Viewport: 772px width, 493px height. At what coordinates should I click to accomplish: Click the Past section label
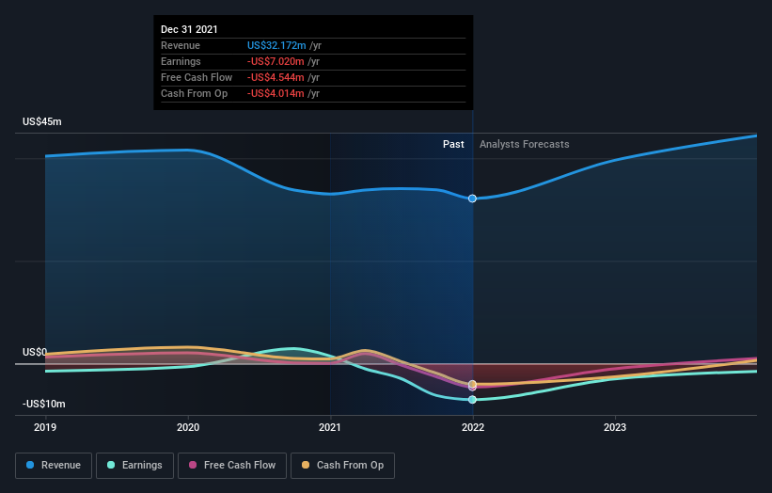[453, 144]
